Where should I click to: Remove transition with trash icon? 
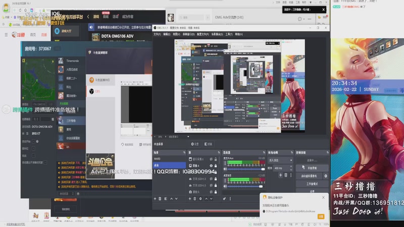click(286, 175)
